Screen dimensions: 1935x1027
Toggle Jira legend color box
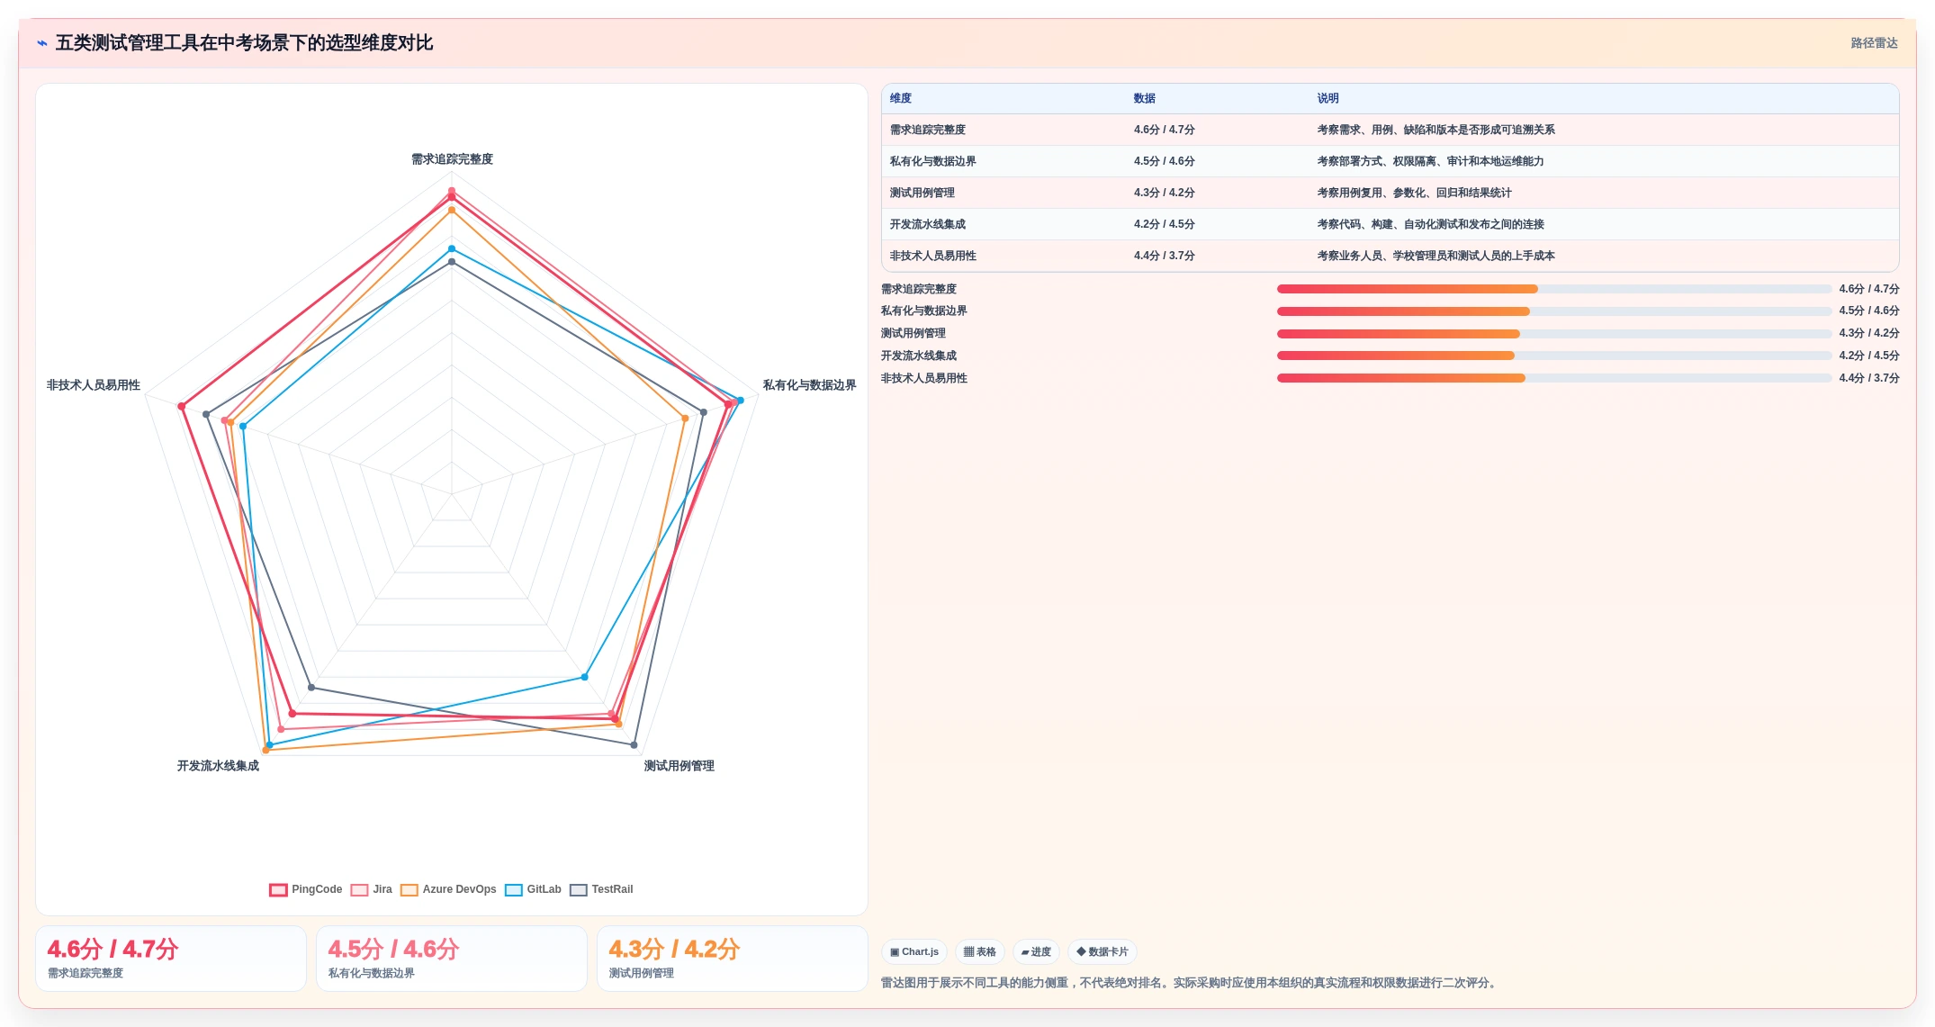pos(359,889)
